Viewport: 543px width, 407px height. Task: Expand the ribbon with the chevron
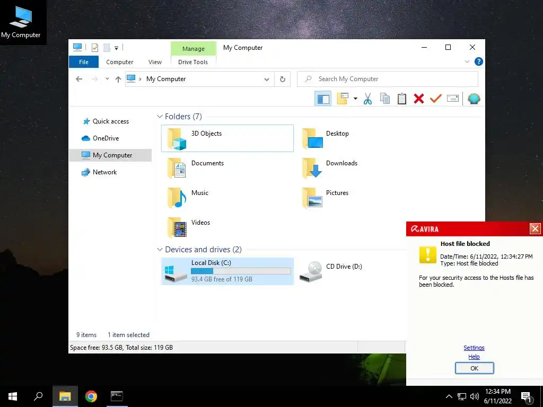tap(467, 61)
